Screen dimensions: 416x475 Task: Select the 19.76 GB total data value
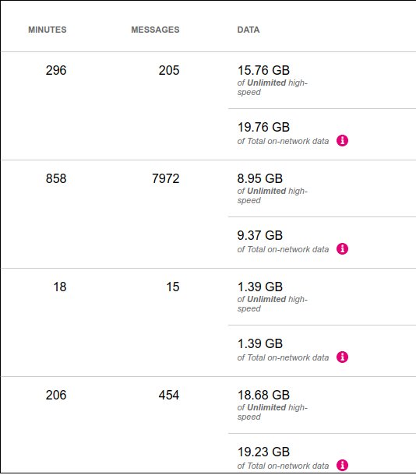pos(263,127)
